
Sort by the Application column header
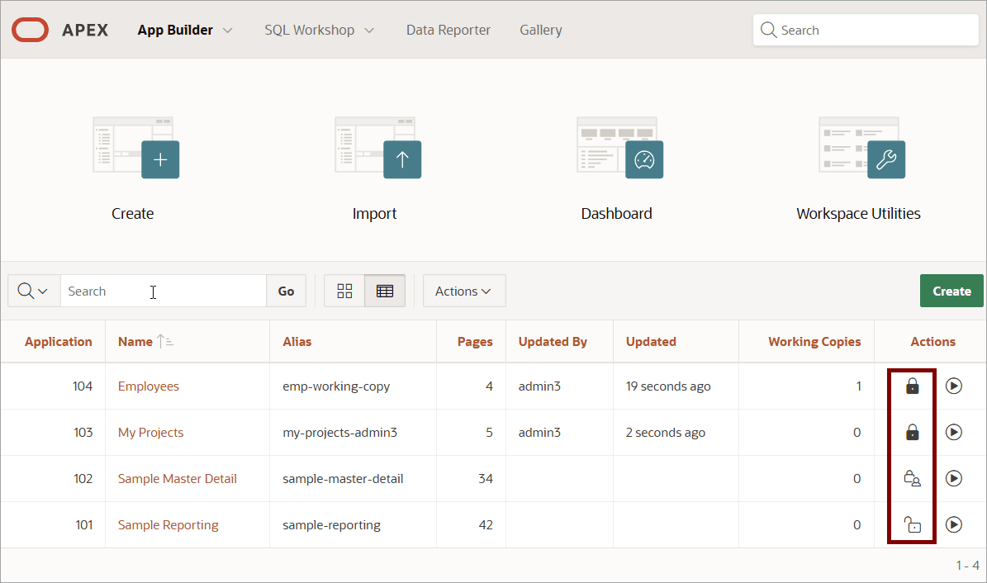[x=59, y=341]
